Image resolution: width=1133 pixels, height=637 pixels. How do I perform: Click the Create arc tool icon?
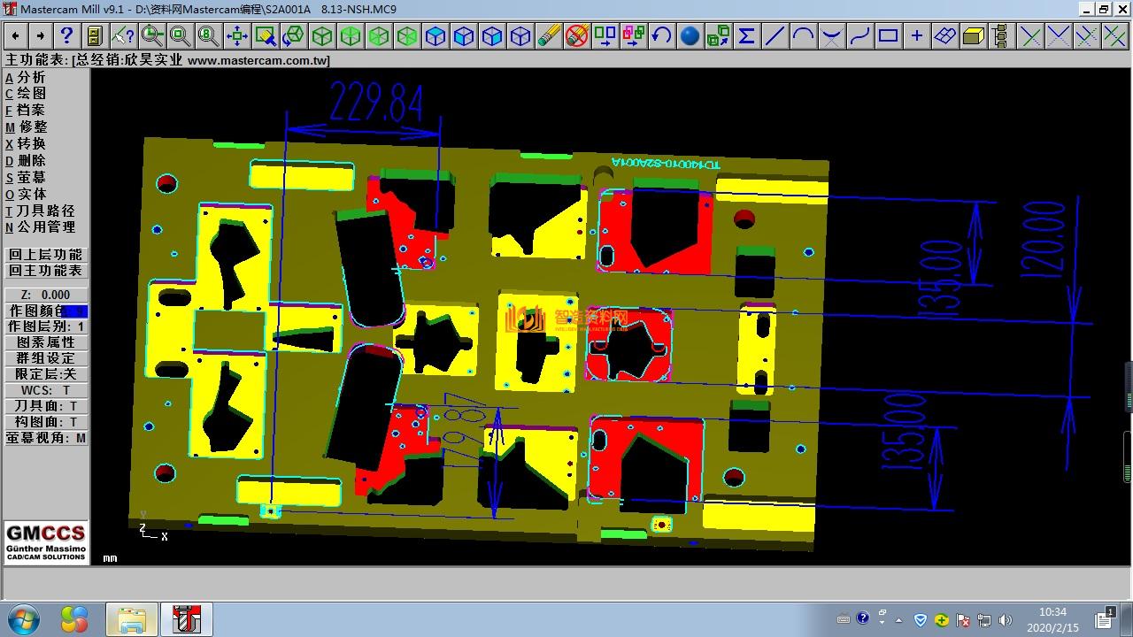coord(803,35)
